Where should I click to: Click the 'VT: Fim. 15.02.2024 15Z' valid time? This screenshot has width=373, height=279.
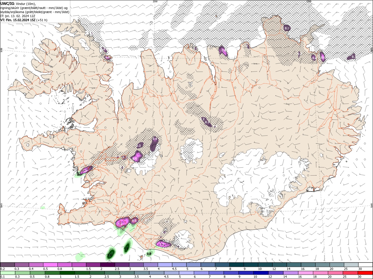click(x=18, y=20)
